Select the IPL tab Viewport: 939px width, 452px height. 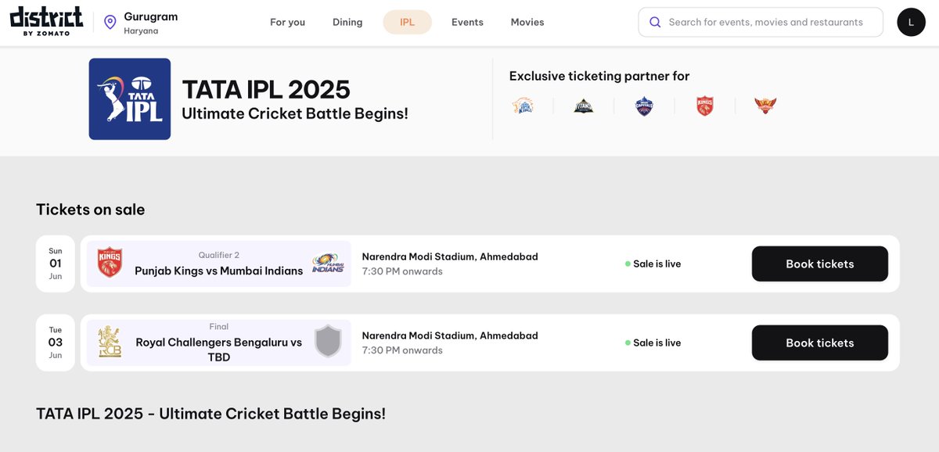pyautogui.click(x=407, y=22)
